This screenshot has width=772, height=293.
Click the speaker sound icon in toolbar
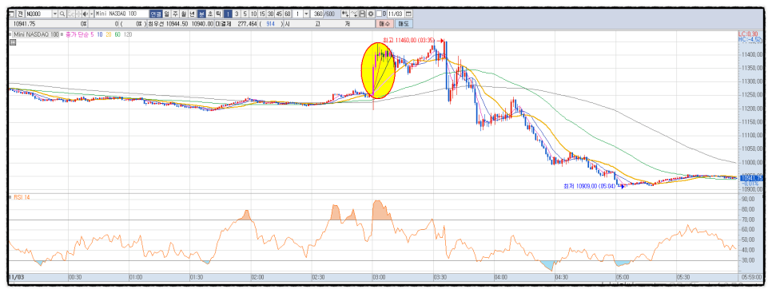point(86,14)
